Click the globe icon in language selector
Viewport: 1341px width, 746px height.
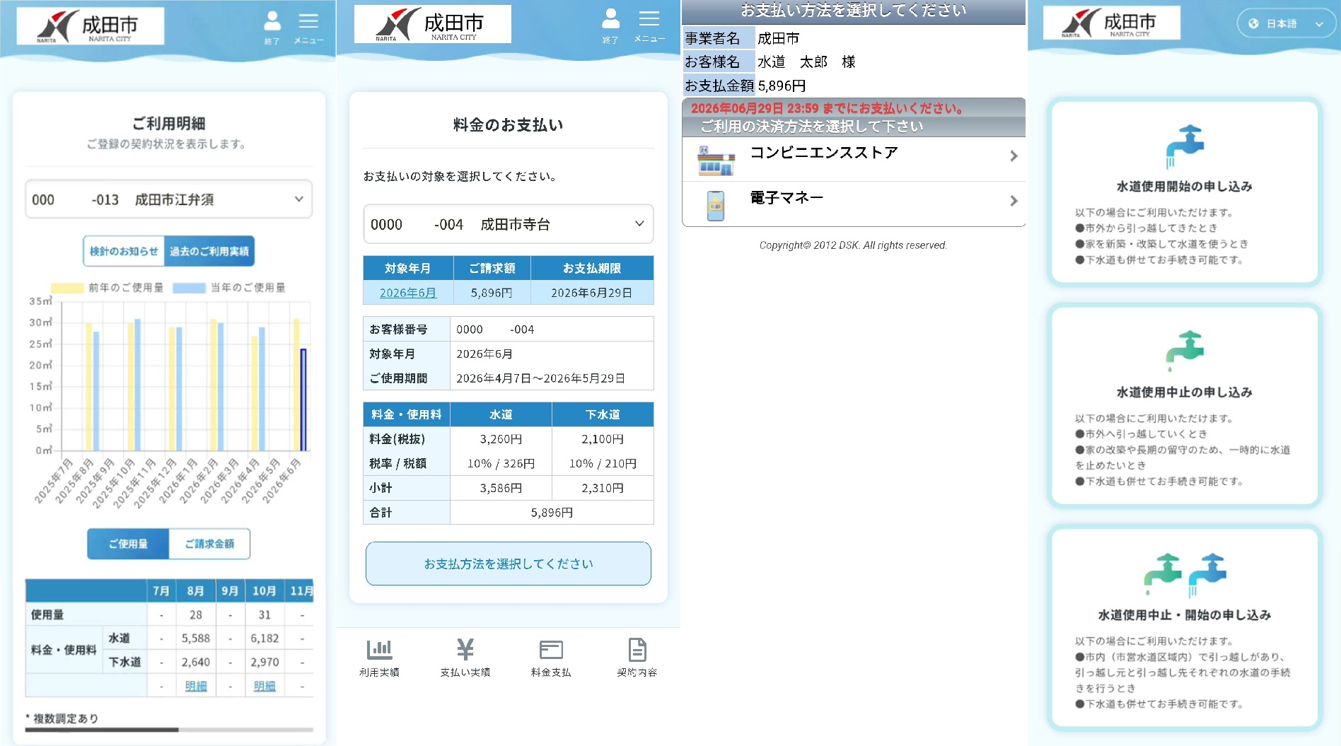pos(1253,23)
